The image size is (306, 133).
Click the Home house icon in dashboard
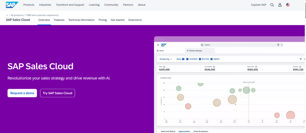[x=157, y=51]
